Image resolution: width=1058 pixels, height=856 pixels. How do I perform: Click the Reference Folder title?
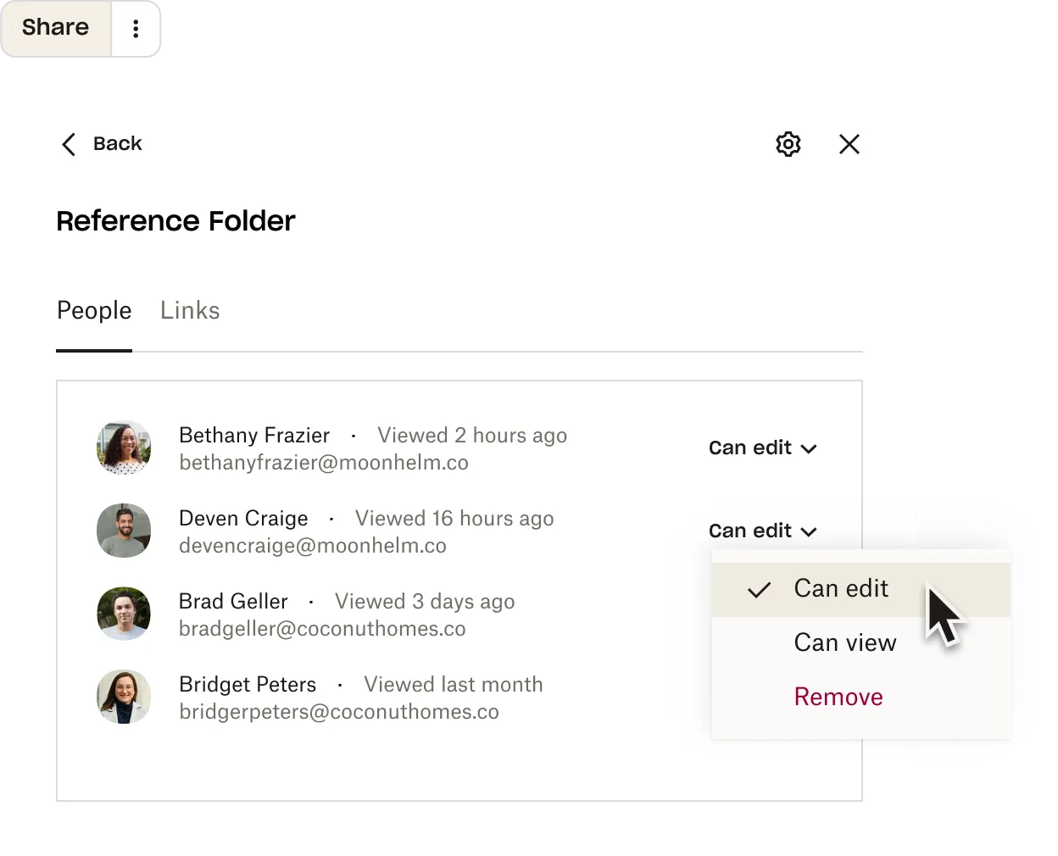[176, 221]
